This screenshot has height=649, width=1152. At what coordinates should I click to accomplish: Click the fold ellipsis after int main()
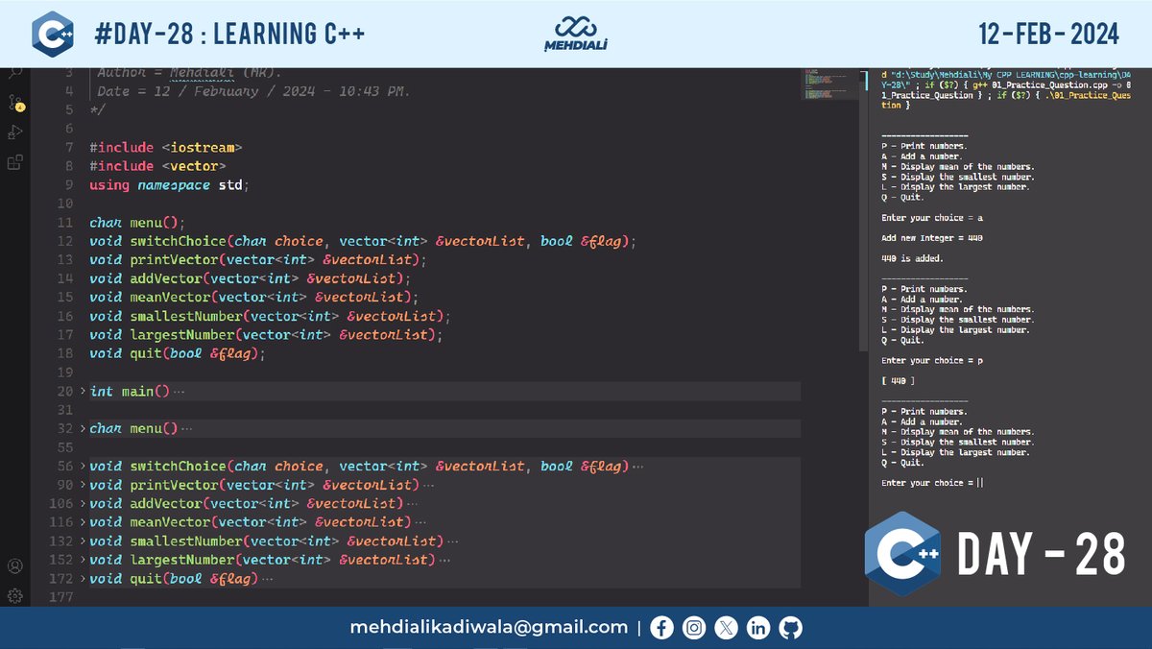pyautogui.click(x=179, y=392)
